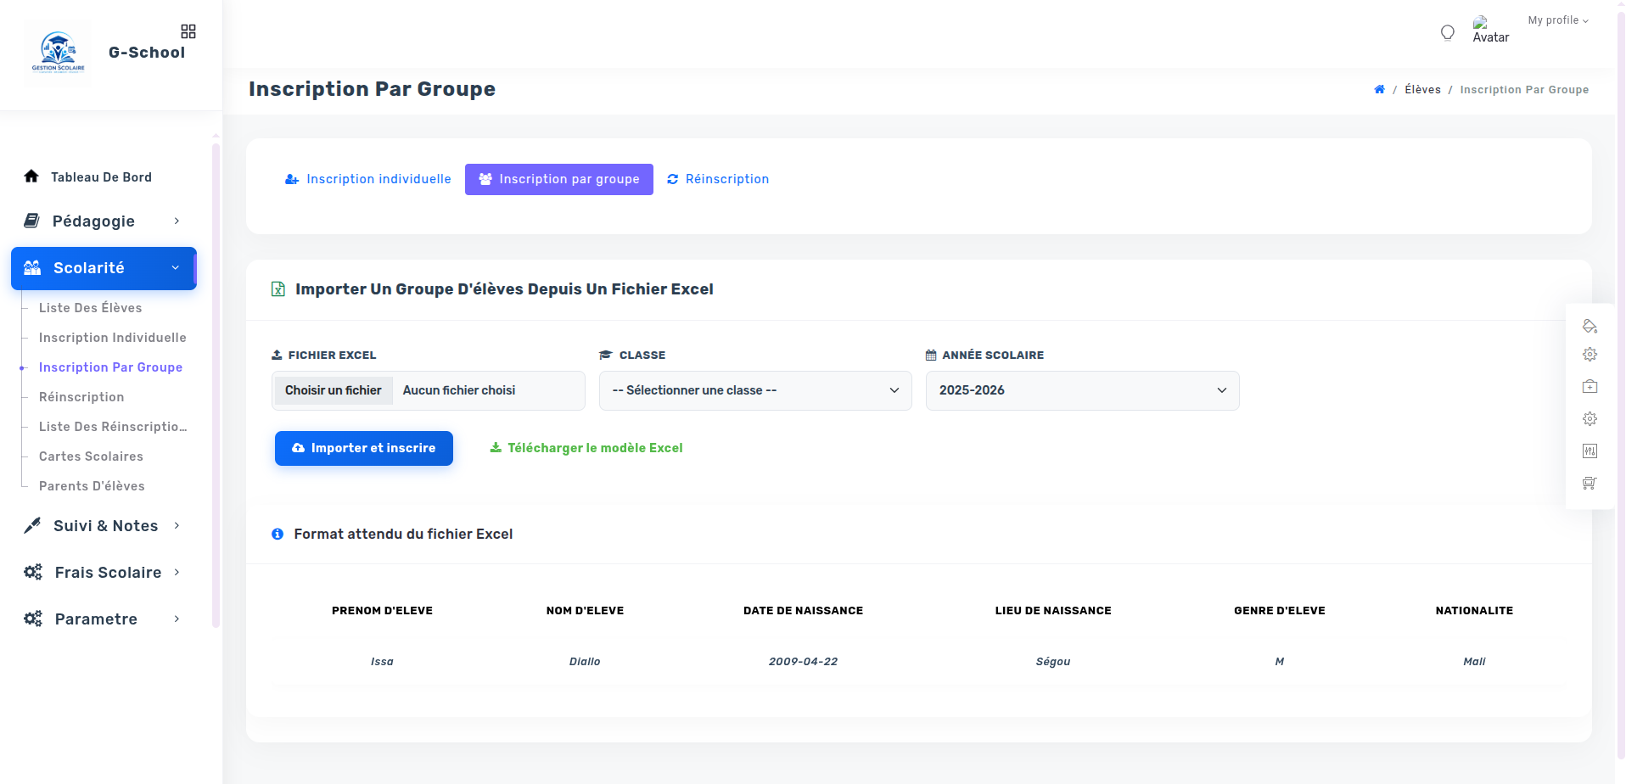Click the Pédagogie book icon
Image resolution: width=1626 pixels, height=784 pixels.
click(x=31, y=221)
